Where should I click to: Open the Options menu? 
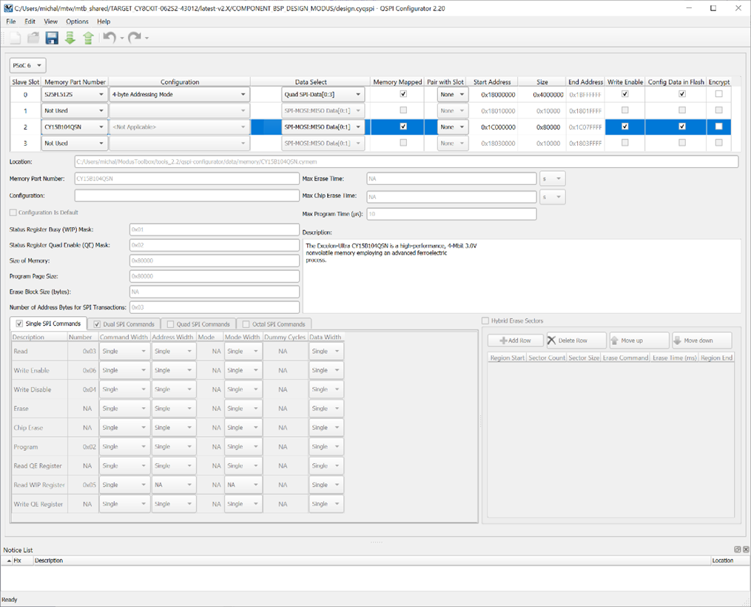point(77,21)
